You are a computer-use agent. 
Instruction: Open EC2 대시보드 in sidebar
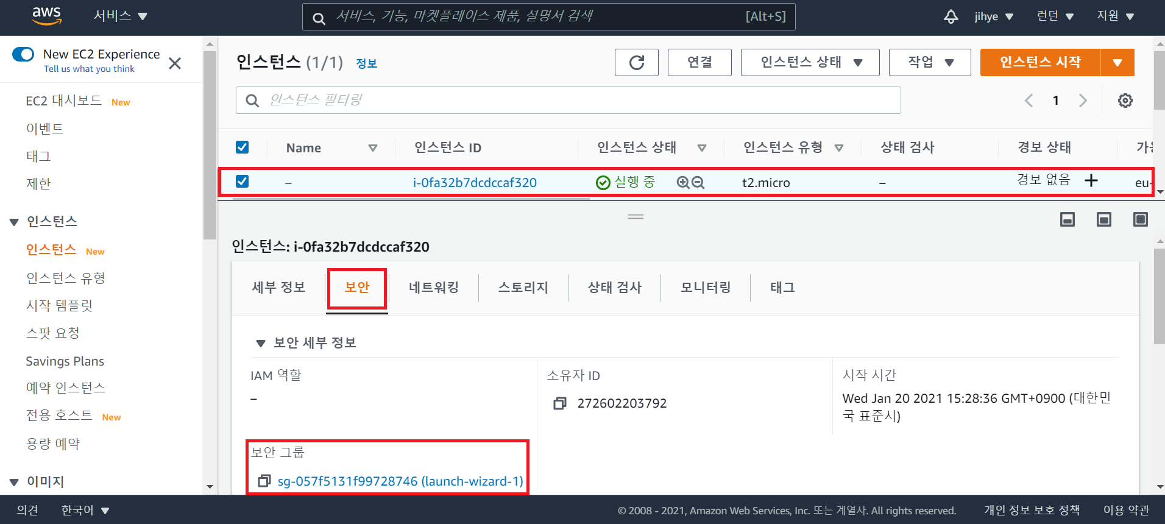(63, 101)
